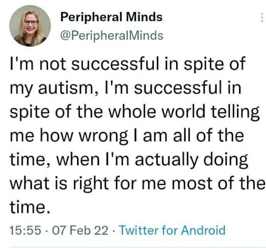Click the face in the profile avatar
Image resolution: width=266 pixels, height=248 pixels.
click(31, 22)
